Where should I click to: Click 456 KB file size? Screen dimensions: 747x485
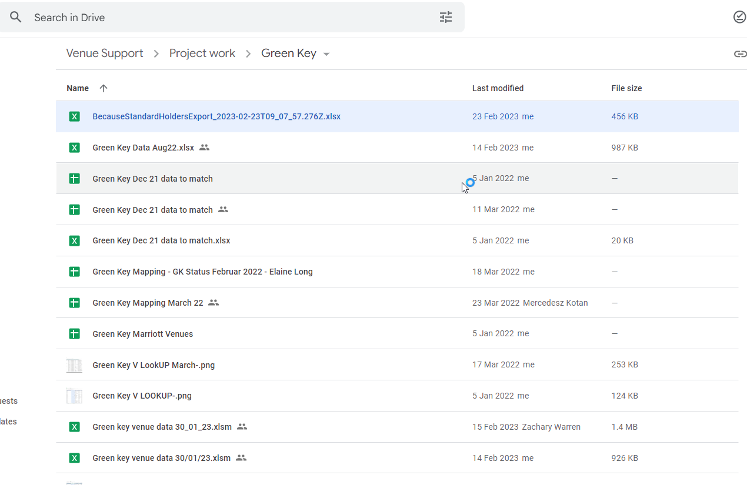(625, 116)
